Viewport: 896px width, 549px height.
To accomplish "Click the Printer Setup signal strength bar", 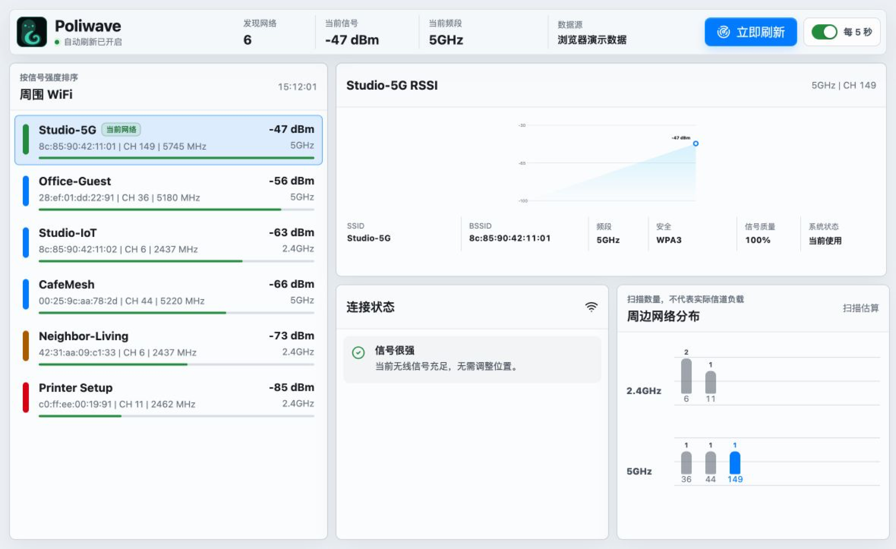I will point(176,416).
